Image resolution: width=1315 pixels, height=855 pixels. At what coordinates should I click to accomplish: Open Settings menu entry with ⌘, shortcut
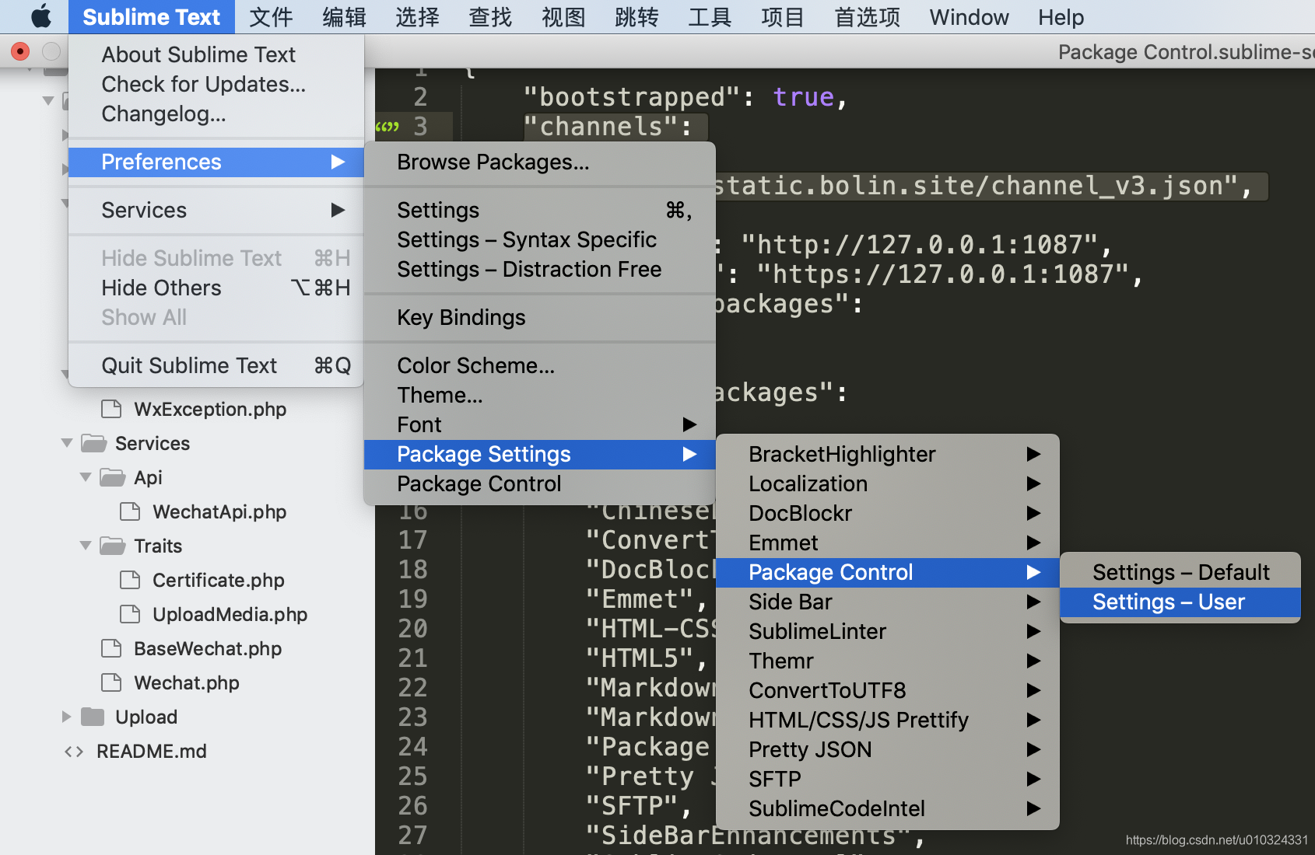pos(540,210)
